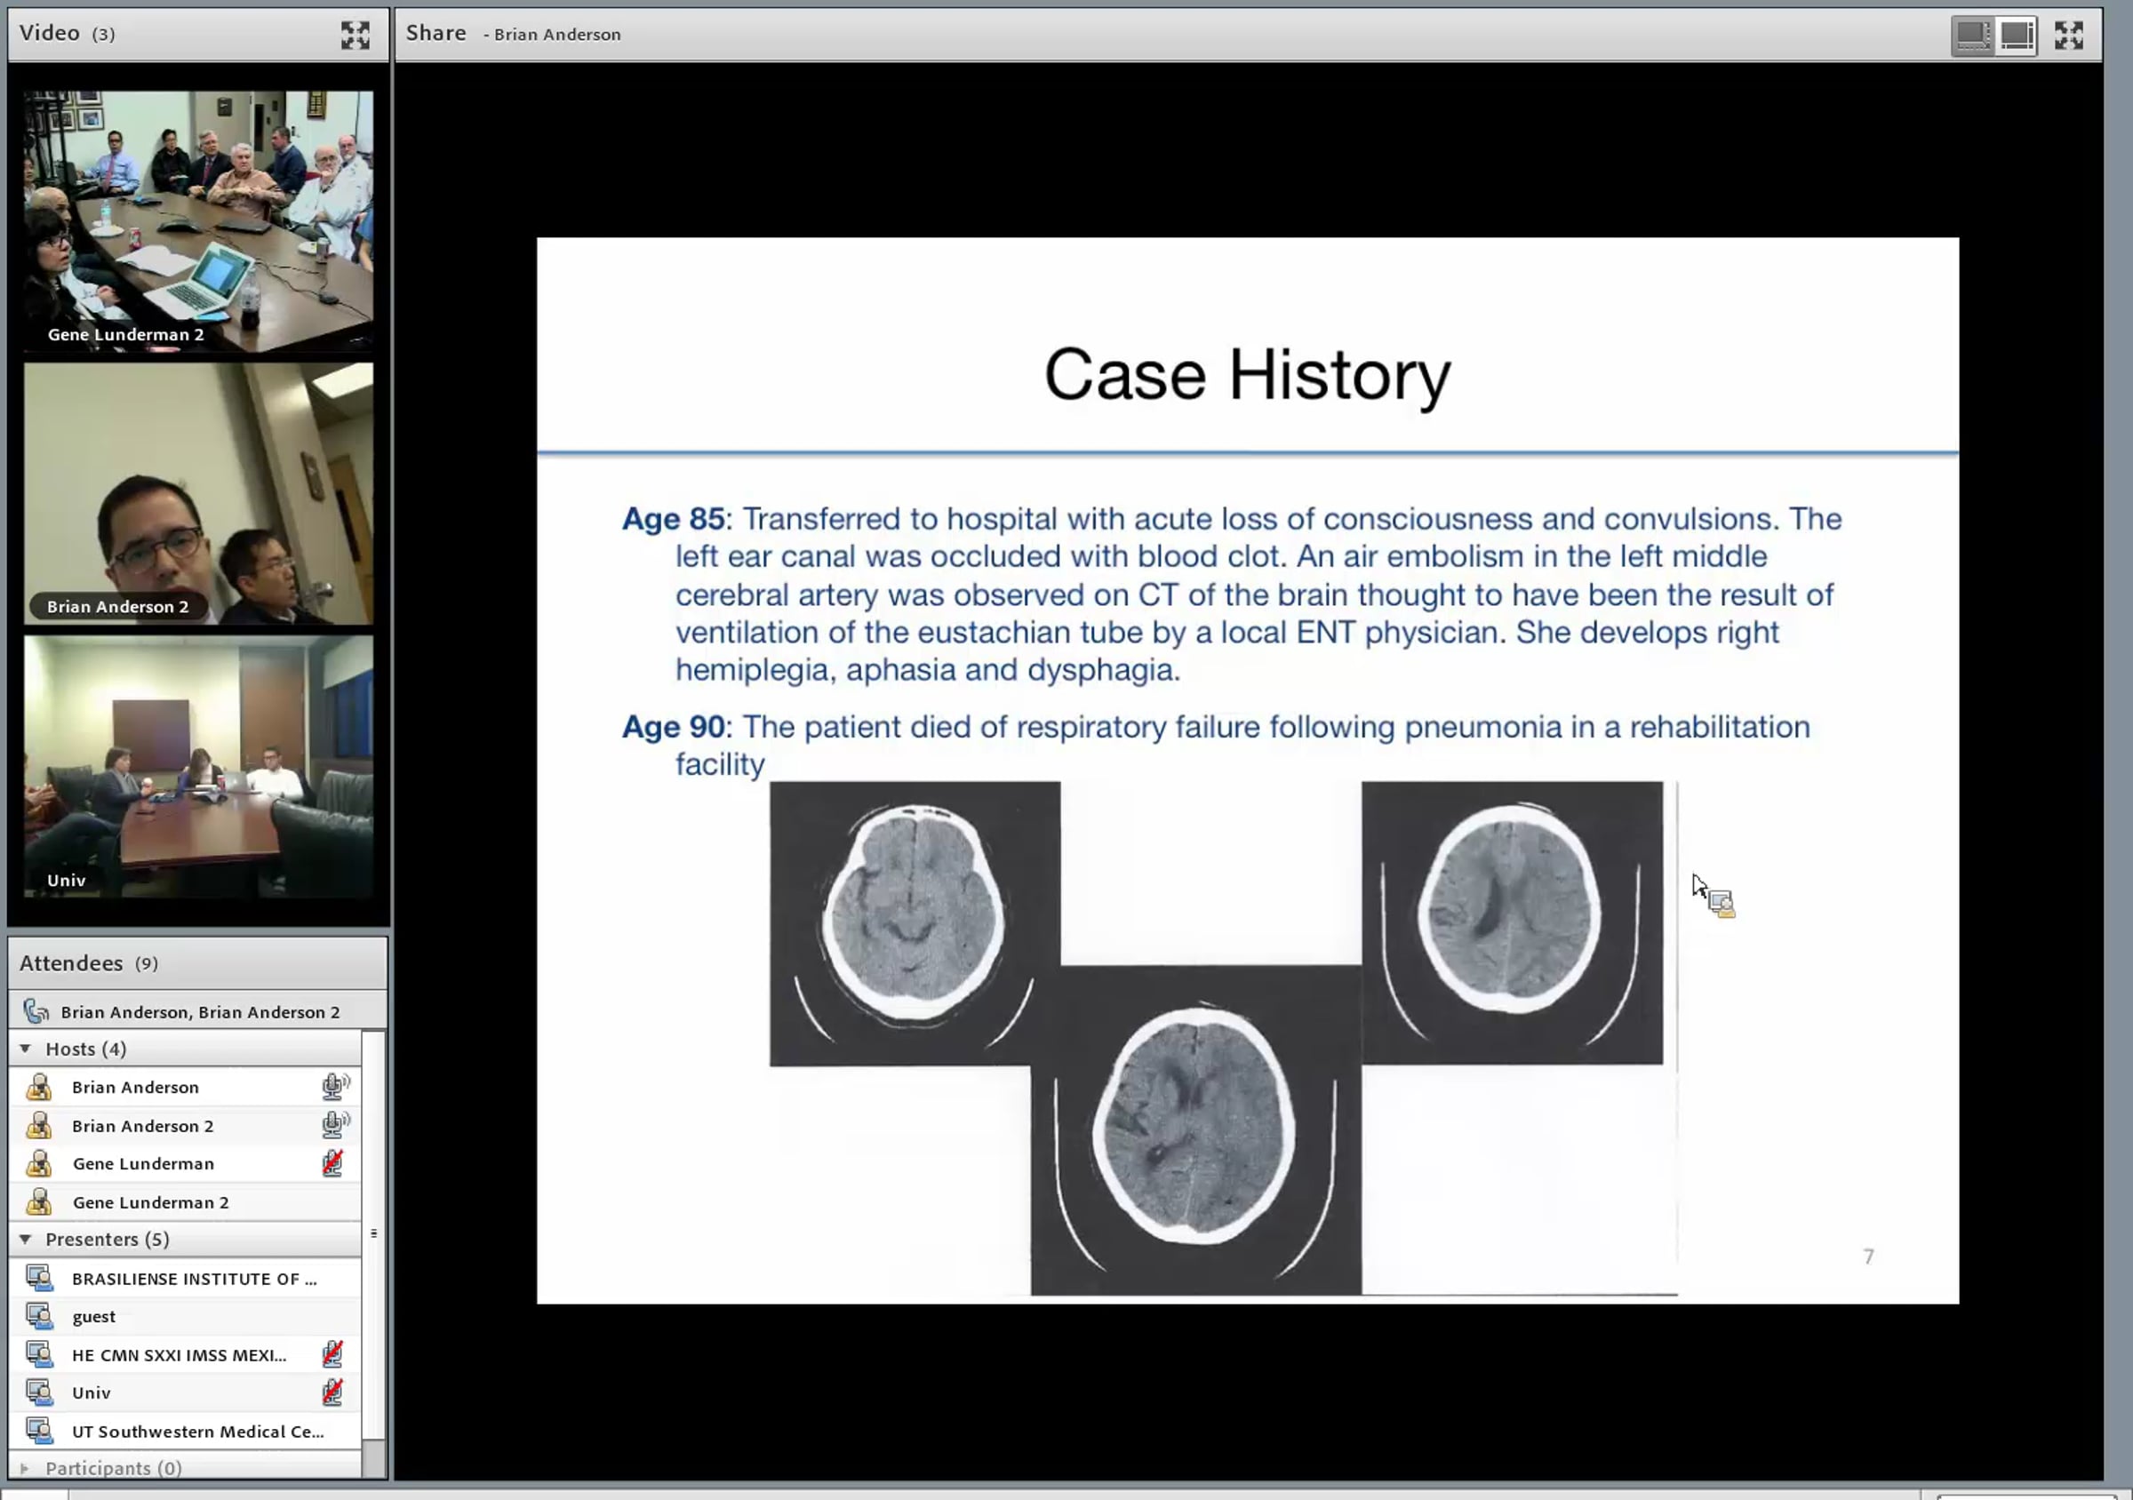Viewport: 2133px width, 1500px height.
Task: Click Univ presenter icon in attendee list
Action: tap(39, 1392)
